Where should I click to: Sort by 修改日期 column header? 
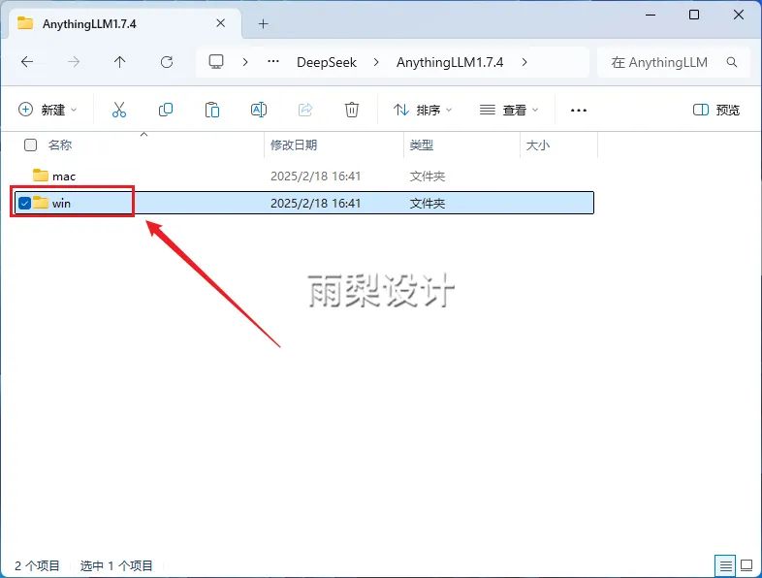click(x=294, y=144)
